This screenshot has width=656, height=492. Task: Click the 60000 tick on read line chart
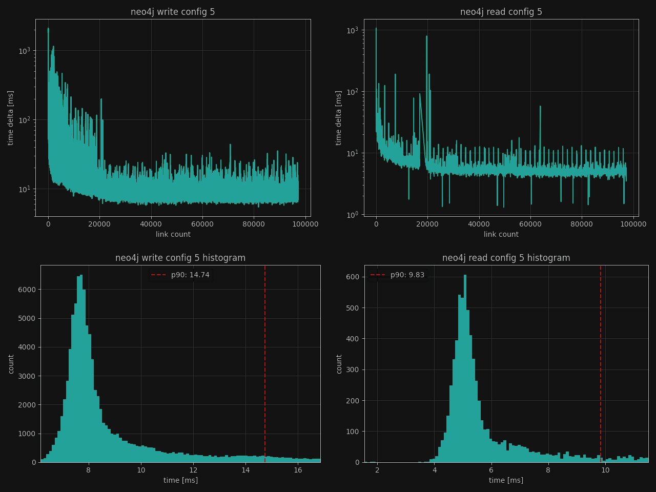pos(530,224)
